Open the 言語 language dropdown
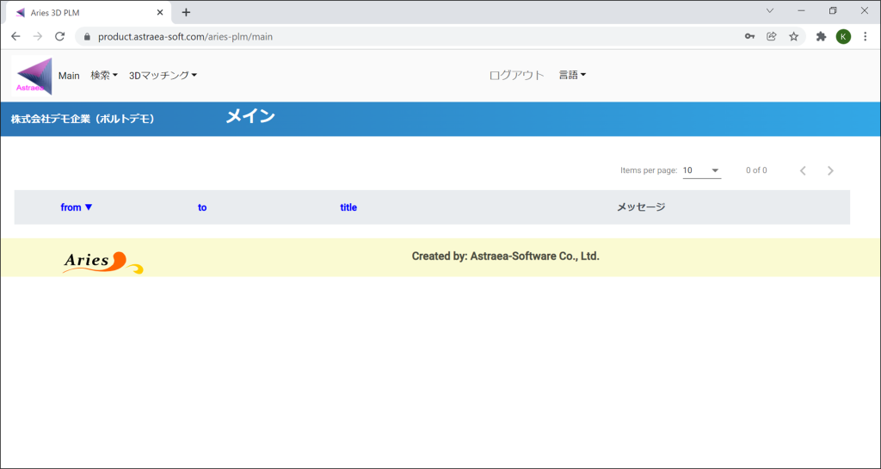This screenshot has height=469, width=881. click(x=572, y=75)
